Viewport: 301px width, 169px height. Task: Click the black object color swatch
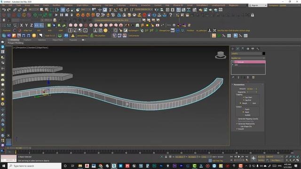[x=264, y=54]
